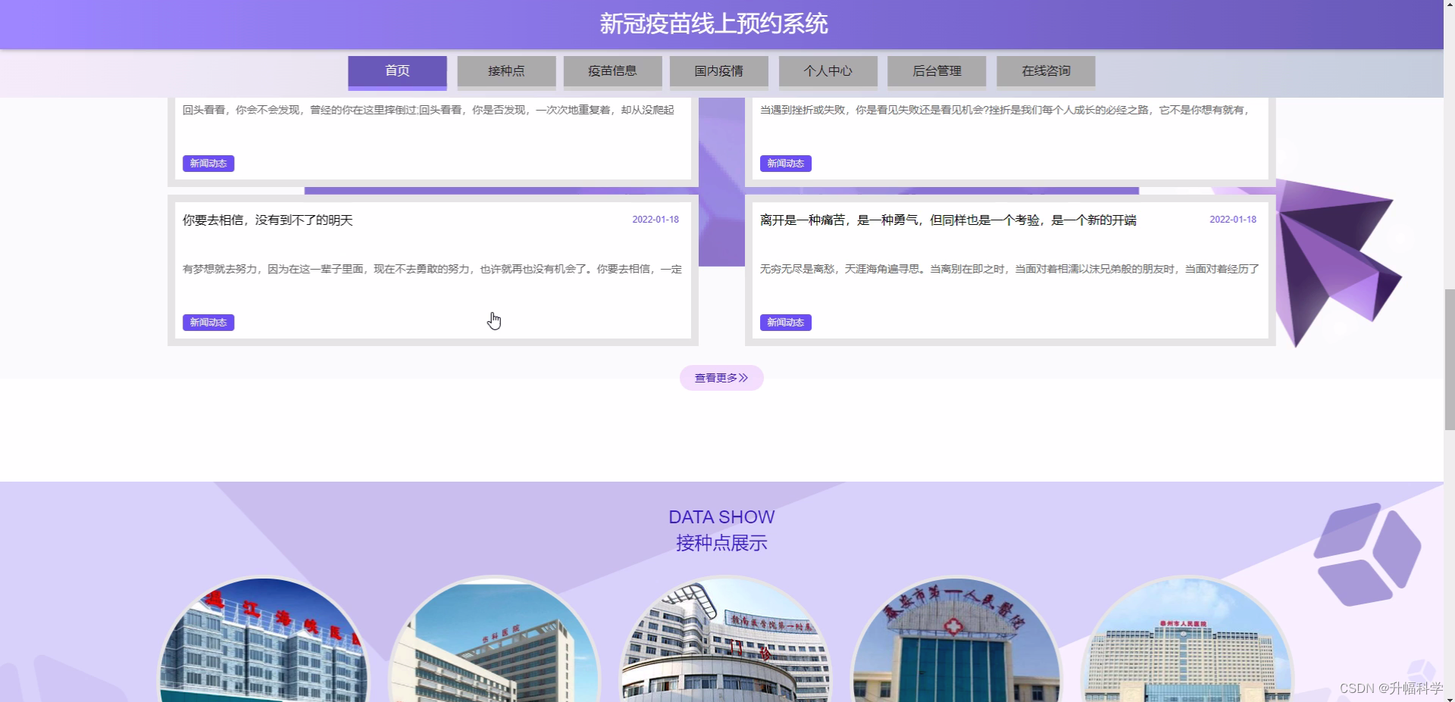The width and height of the screenshot is (1455, 702).
Task: Click the 新闻动态 tag under 你要去相信 article
Action: (x=208, y=322)
